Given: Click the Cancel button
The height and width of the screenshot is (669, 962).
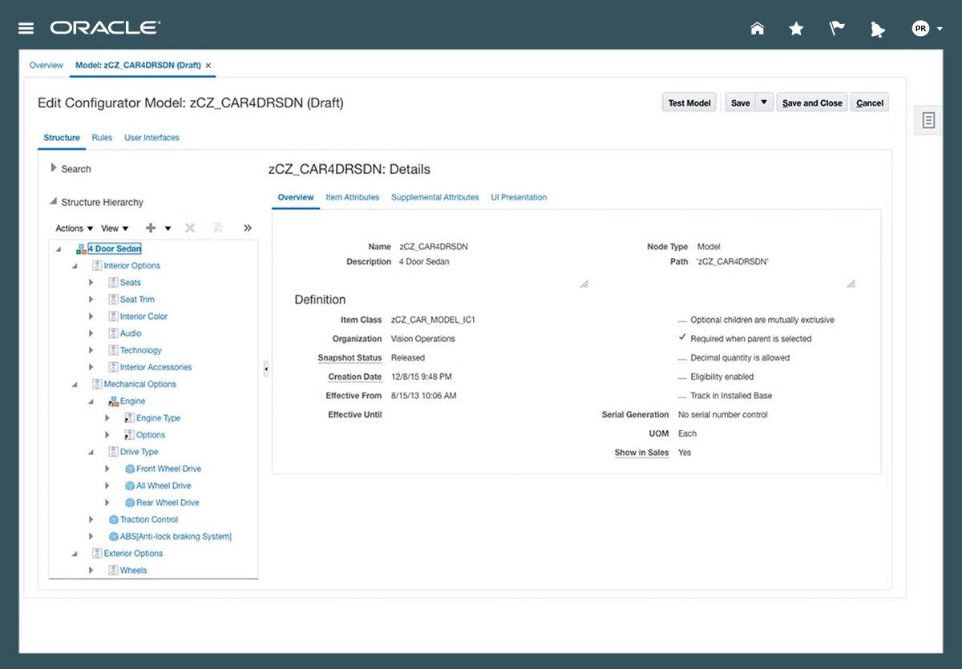Looking at the screenshot, I should [870, 103].
